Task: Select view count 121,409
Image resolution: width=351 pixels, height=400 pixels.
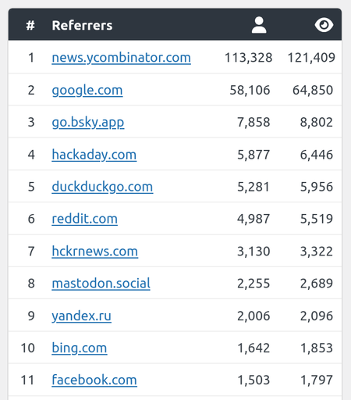Action: coord(311,58)
